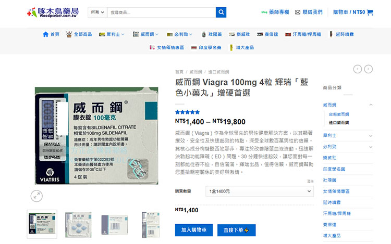This screenshot has height=244, width=391.
Task: Open the 所有 category search dropdown
Action: [97, 12]
